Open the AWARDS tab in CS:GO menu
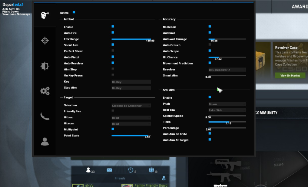 pyautogui.click(x=300, y=7)
